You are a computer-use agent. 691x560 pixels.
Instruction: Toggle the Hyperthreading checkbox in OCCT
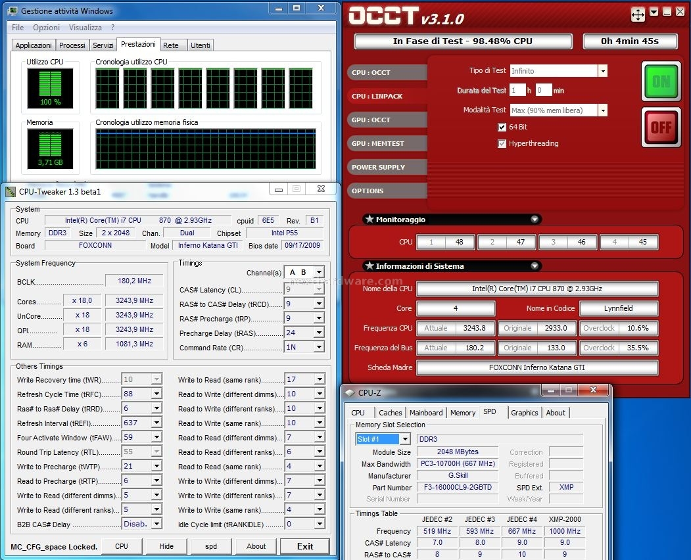(x=502, y=144)
